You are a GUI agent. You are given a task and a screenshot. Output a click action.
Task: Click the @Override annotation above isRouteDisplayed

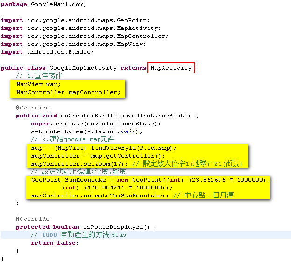click(33, 219)
